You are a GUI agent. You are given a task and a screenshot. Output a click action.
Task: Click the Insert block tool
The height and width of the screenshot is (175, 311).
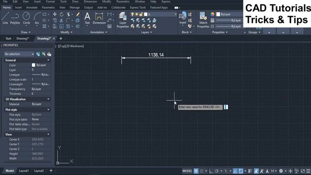183,18
